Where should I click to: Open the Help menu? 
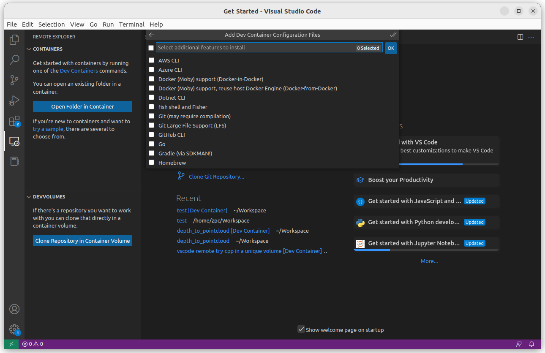coord(156,24)
